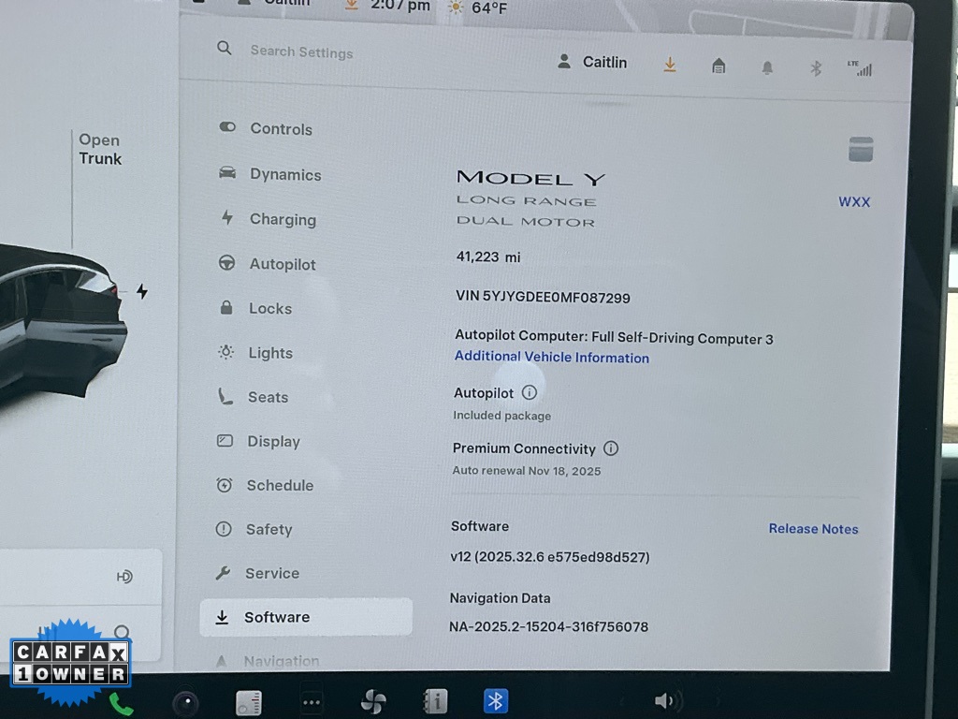Tap the notifications bell icon
Image resolution: width=958 pixels, height=719 pixels.
click(x=767, y=67)
